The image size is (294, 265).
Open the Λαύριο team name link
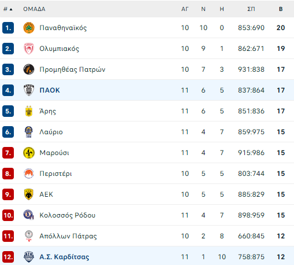51,132
